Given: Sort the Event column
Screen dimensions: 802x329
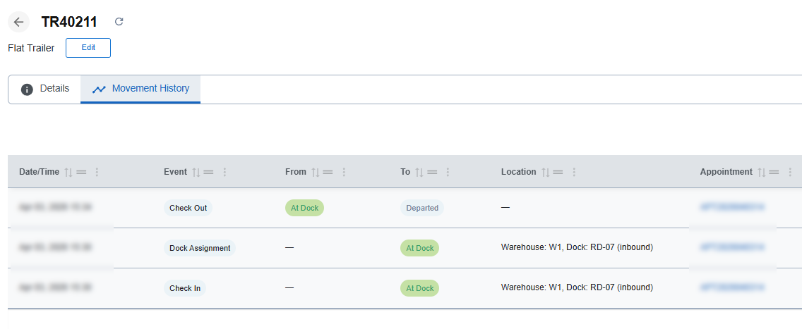Looking at the screenshot, I should click(x=196, y=172).
